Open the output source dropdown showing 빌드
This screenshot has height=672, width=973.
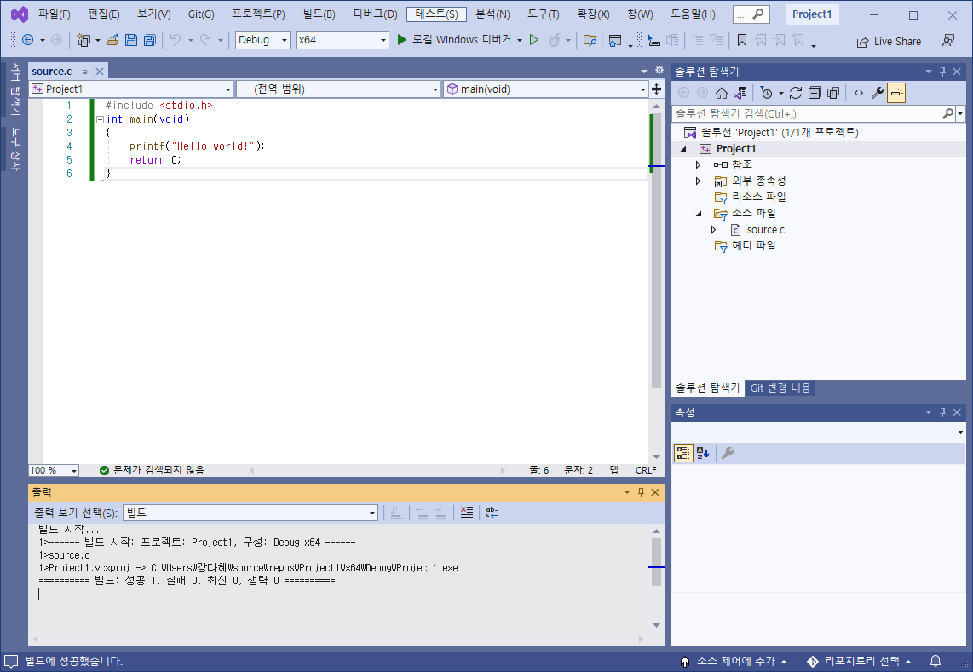(x=250, y=513)
